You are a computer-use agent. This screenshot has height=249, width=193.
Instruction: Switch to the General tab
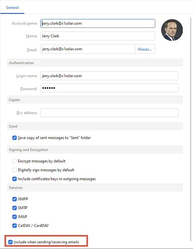pyautogui.click(x=12, y=7)
